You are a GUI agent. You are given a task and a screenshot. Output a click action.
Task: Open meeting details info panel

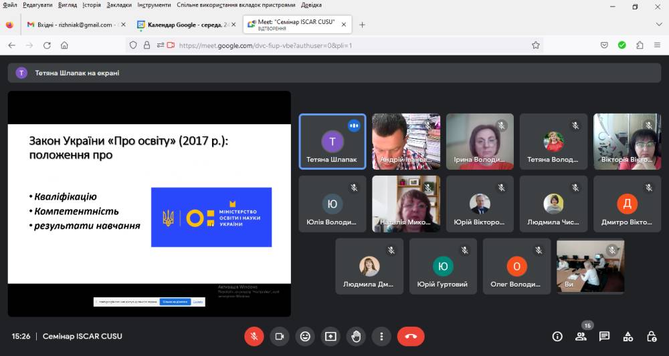coord(557,337)
